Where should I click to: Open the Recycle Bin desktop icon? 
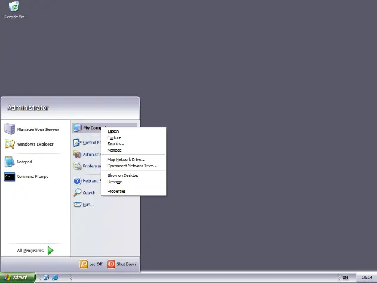(14, 10)
